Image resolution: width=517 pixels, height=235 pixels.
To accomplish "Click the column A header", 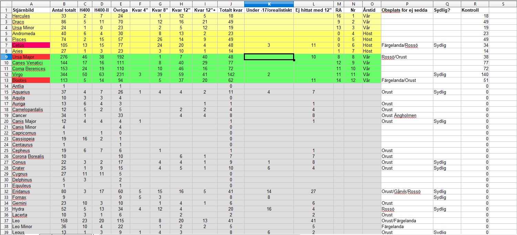I will [x=31, y=4].
